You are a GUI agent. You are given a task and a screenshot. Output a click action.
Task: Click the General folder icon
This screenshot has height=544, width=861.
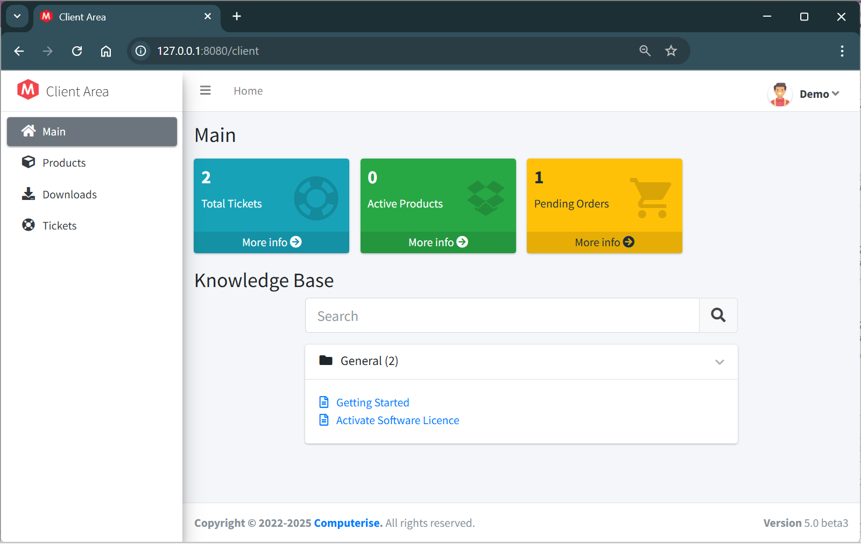point(326,360)
